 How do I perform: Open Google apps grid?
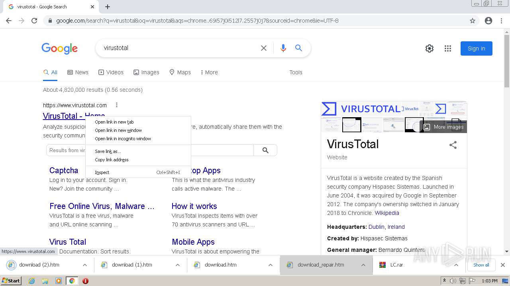click(448, 48)
